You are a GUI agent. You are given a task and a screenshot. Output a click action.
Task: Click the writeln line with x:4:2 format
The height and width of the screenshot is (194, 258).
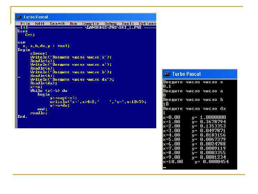(x=98, y=102)
